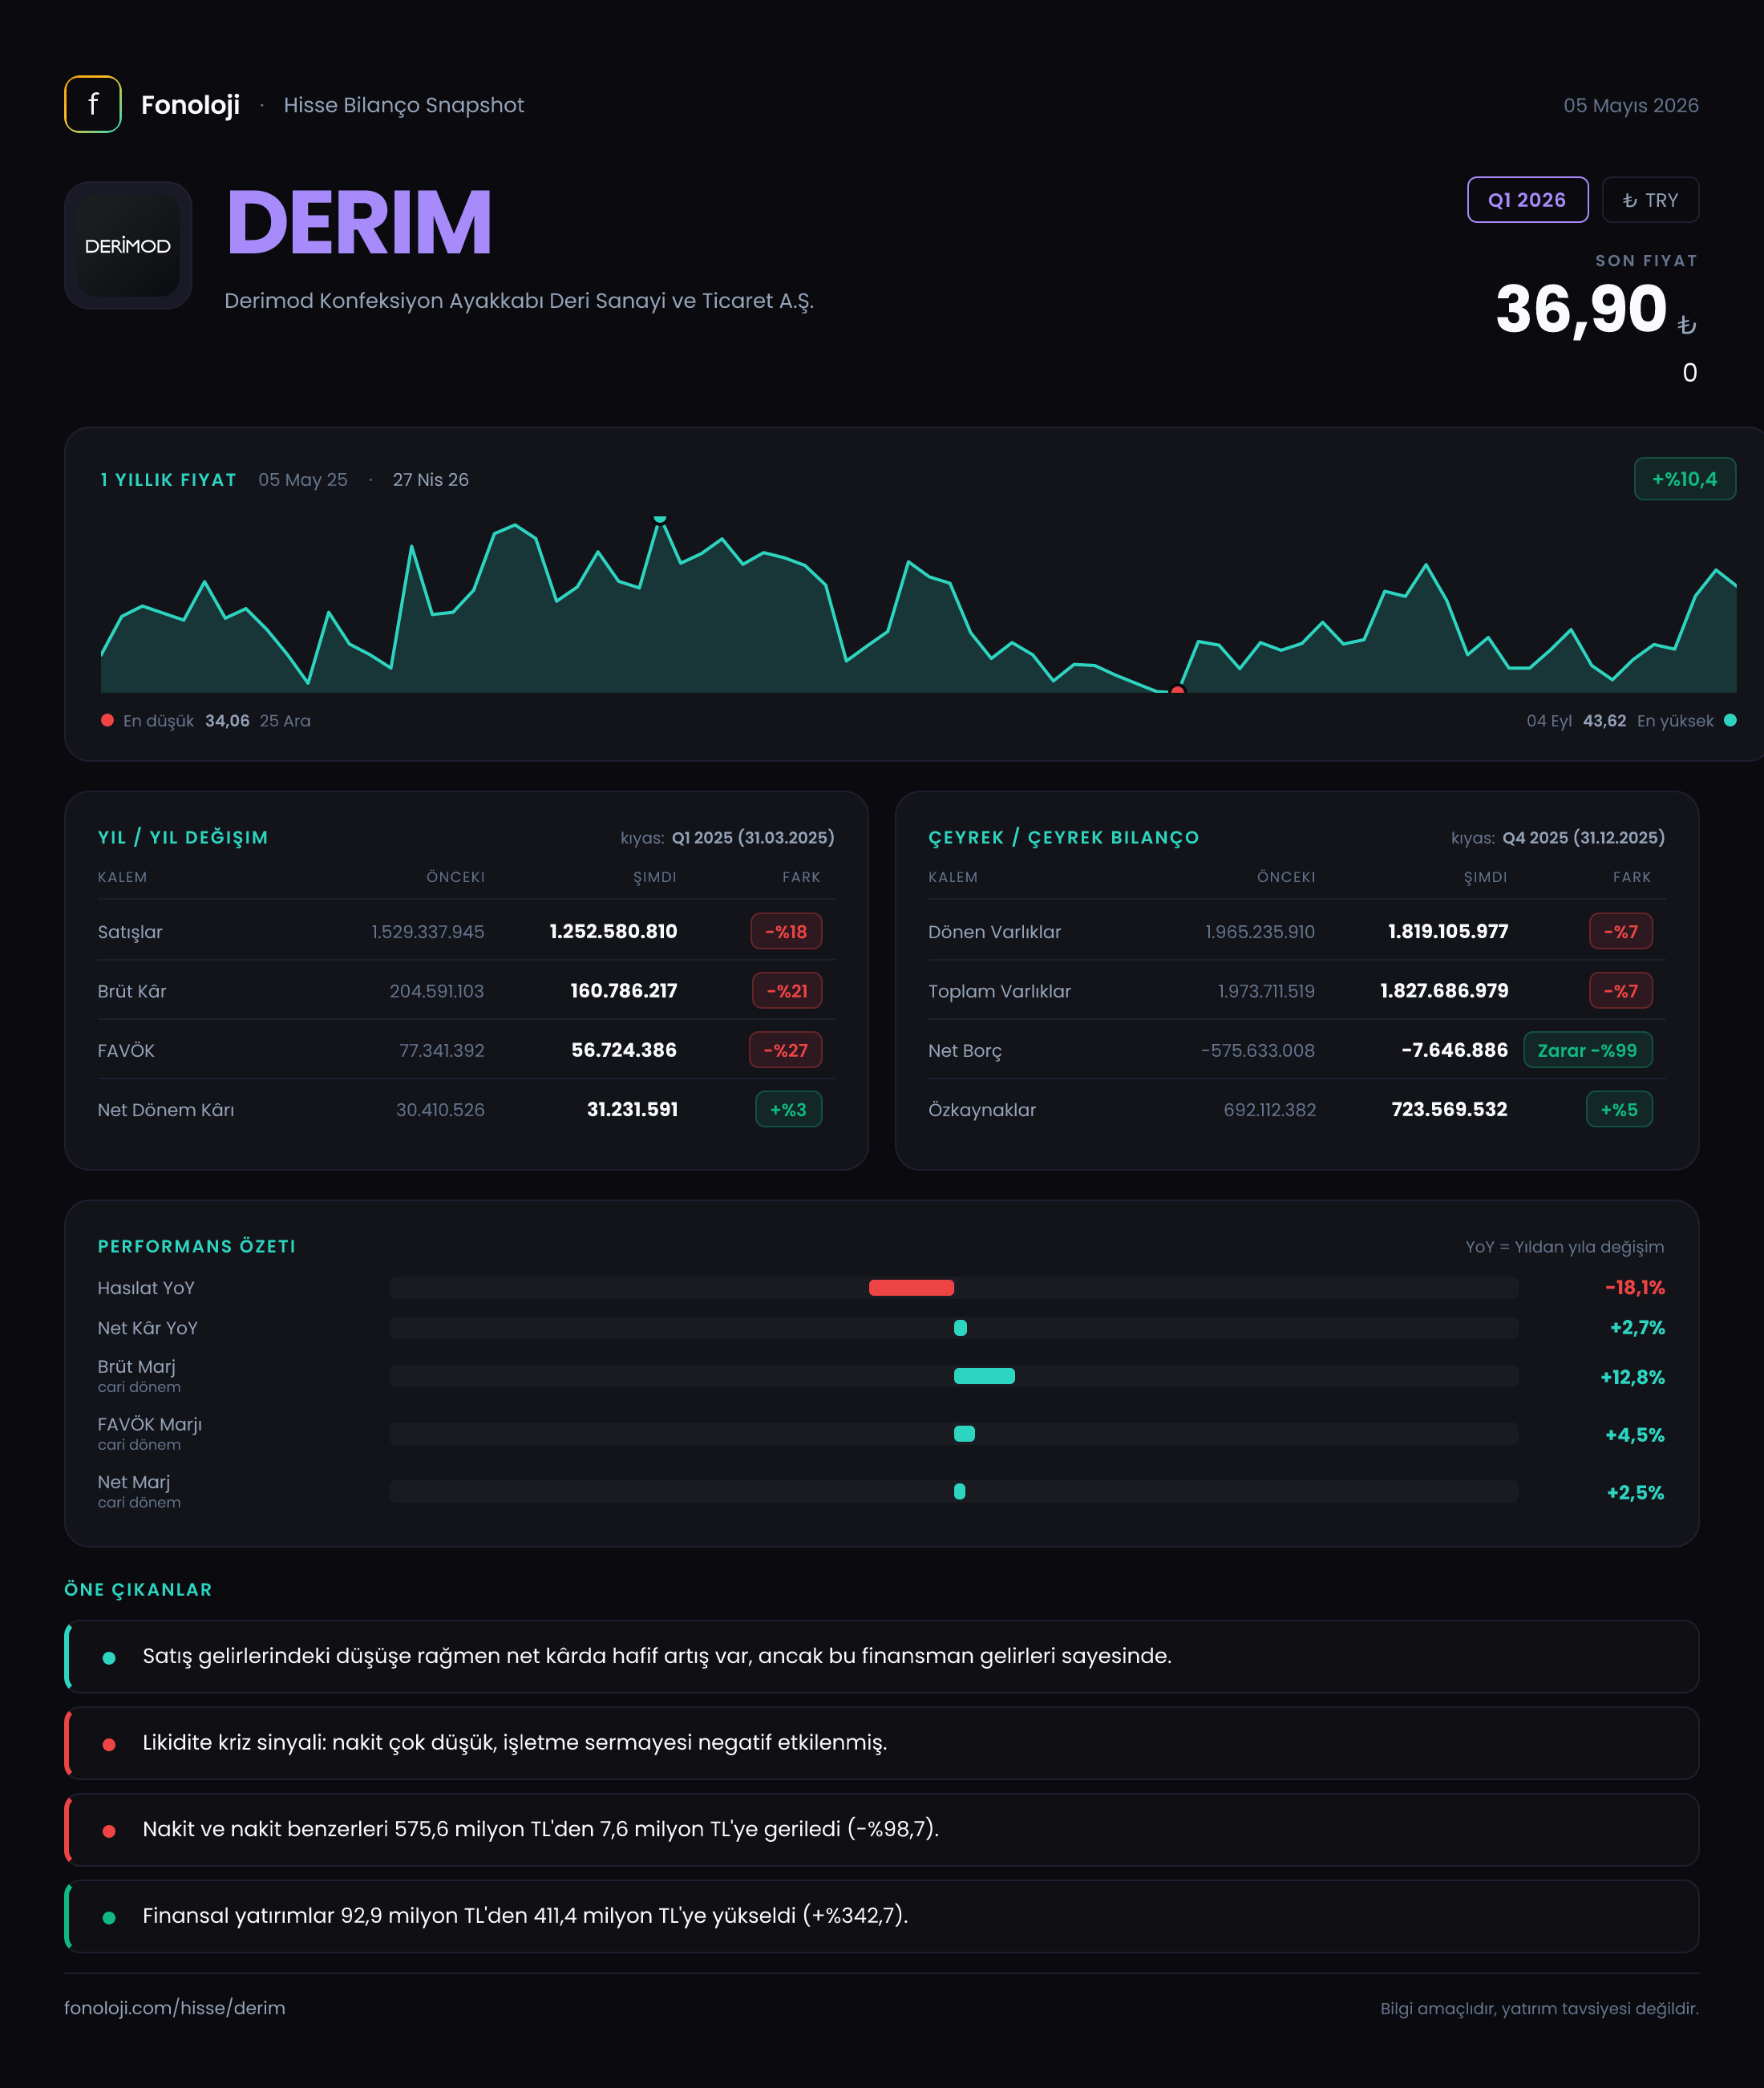
Task: Click the 'Q4 2025 (31.12.2025)' comparison label
Action: click(1584, 838)
